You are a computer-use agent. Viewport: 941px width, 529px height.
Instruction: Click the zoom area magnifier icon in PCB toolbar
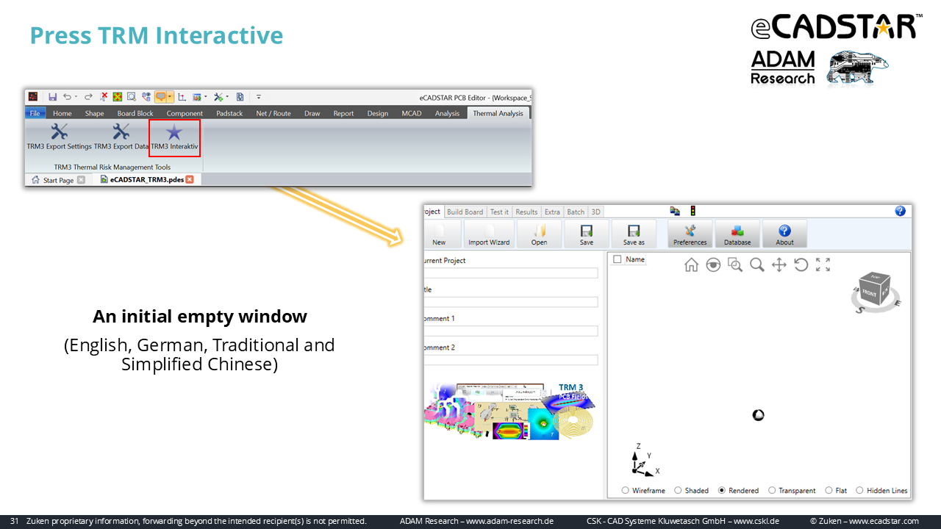(x=131, y=96)
